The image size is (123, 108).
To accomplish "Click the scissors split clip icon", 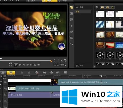I will pyautogui.click(x=62, y=60).
